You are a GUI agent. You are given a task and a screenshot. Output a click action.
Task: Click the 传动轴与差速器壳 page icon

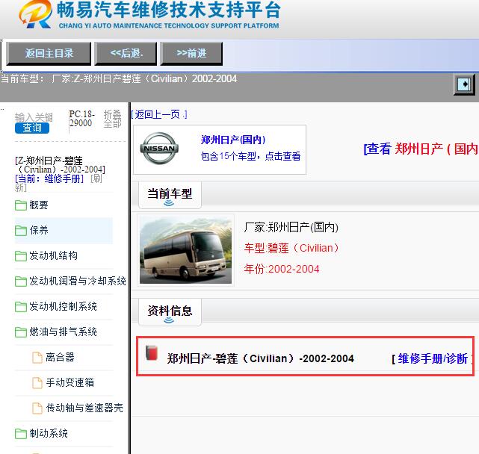(37, 408)
